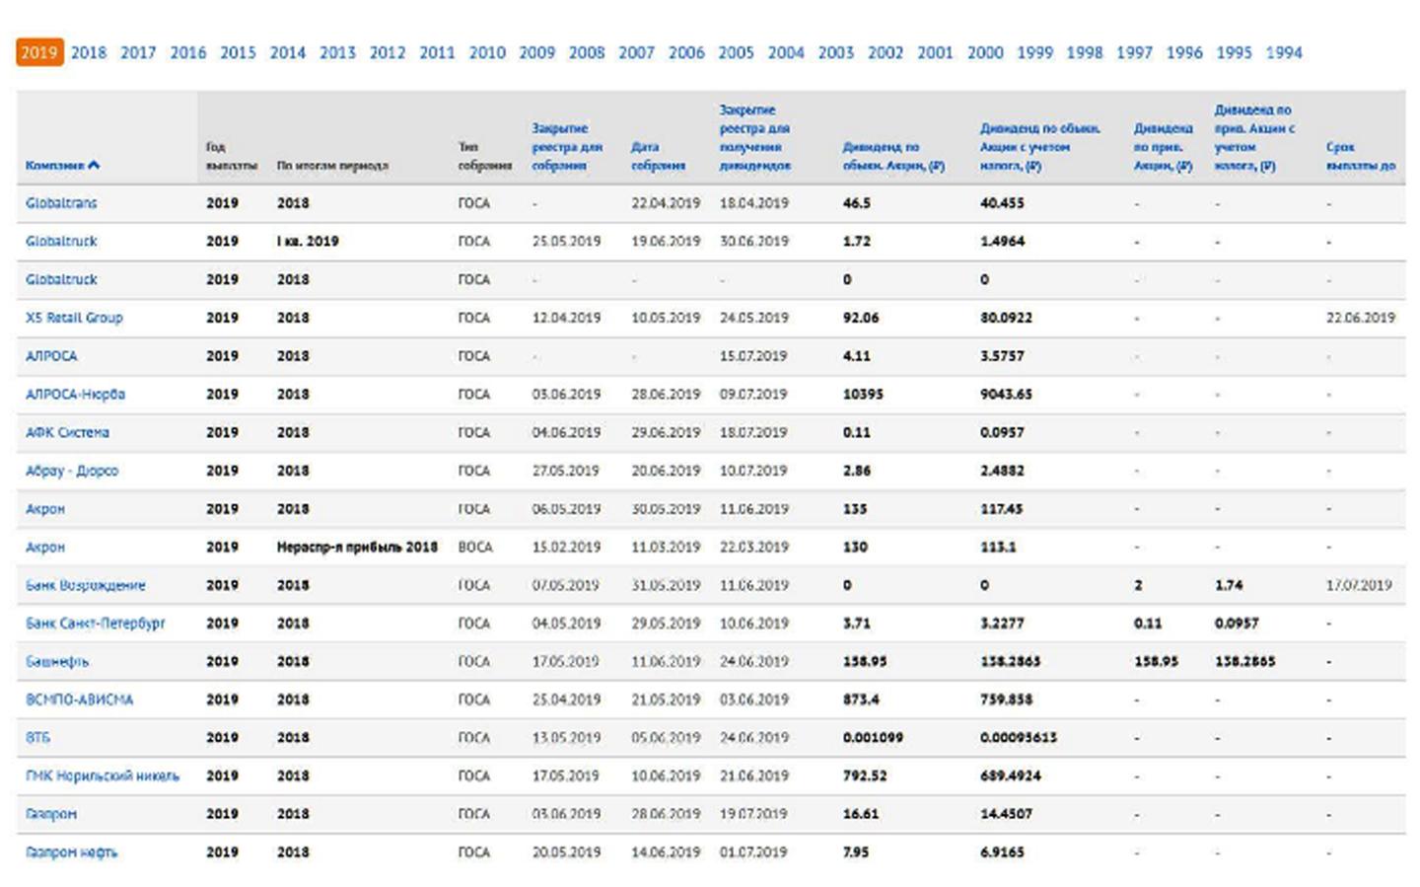Jump to year 2000 tab

985,52
